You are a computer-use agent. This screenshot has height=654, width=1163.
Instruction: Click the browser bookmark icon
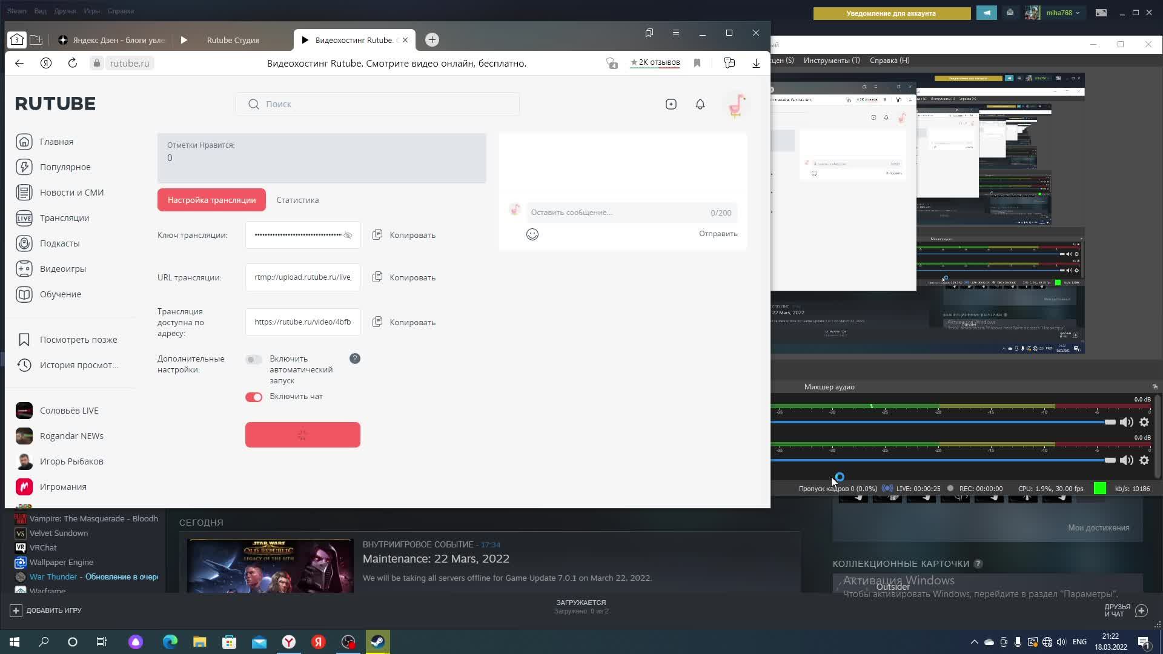pyautogui.click(x=697, y=63)
